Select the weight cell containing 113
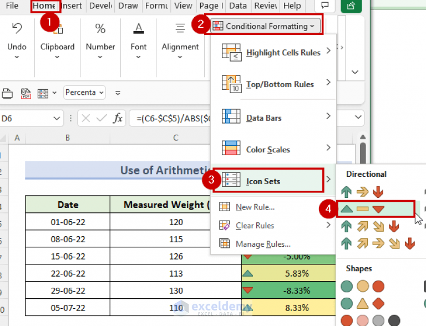426x326 pixels. pyautogui.click(x=176, y=273)
